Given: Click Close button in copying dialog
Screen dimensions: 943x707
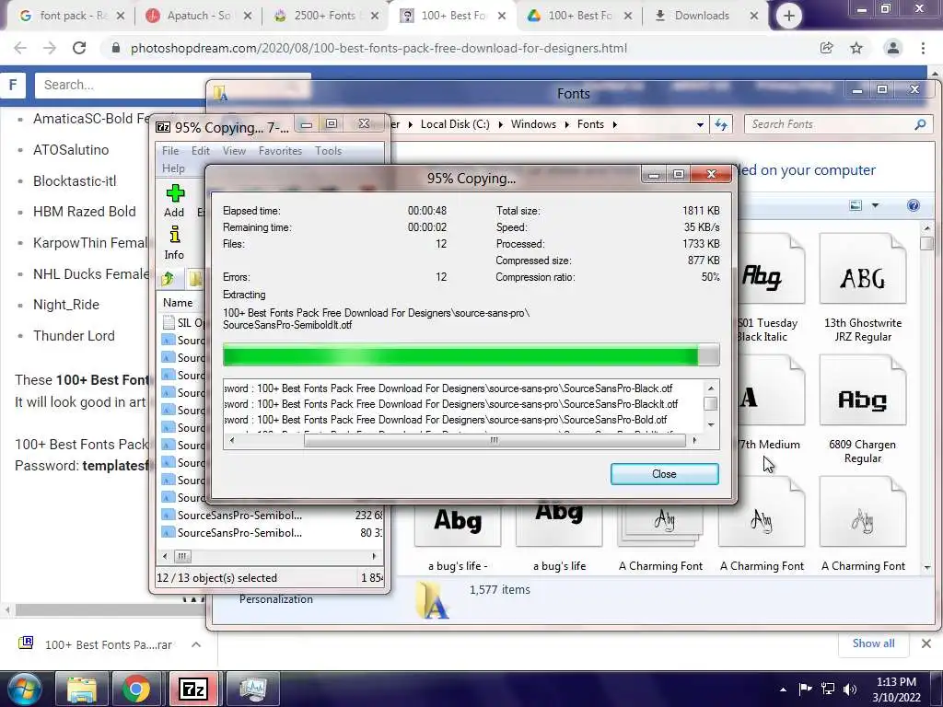Looking at the screenshot, I should coord(664,474).
